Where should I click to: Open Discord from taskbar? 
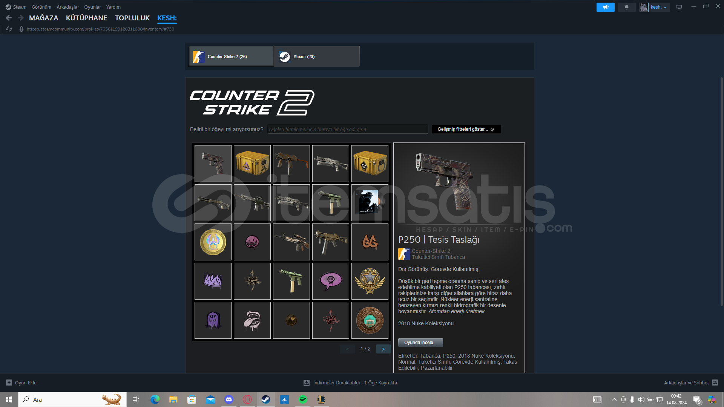[229, 399]
